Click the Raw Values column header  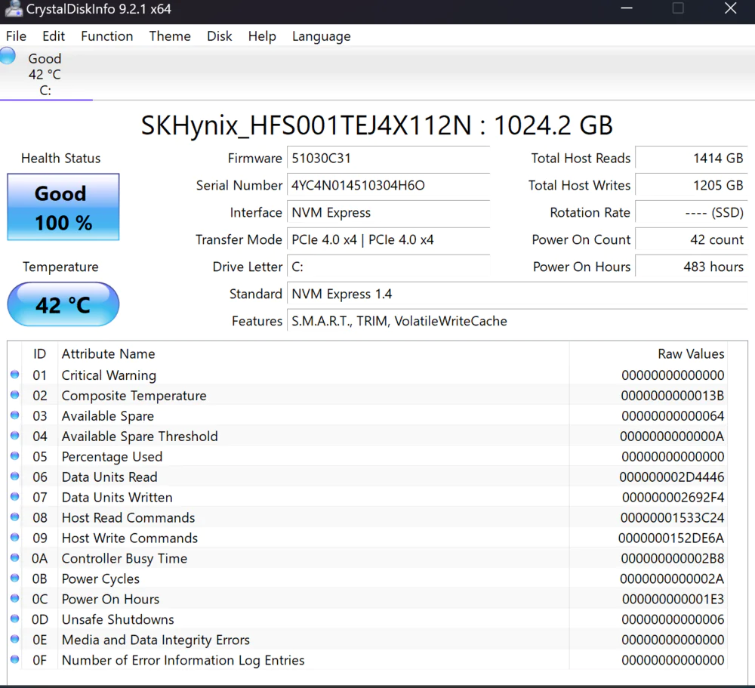648,353
